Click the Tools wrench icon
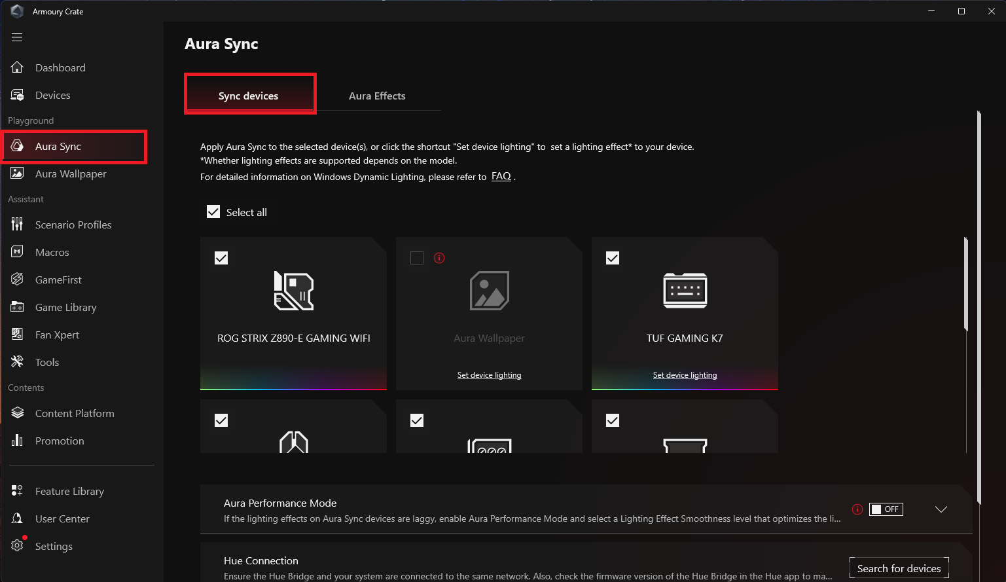 tap(18, 362)
